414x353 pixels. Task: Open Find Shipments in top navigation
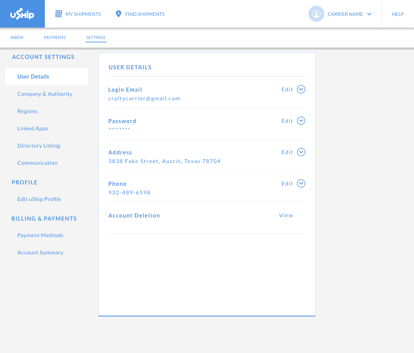140,14
